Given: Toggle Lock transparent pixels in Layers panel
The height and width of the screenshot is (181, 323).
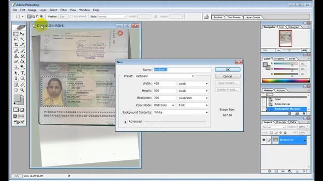Looking at the screenshot, I should click(272, 133).
